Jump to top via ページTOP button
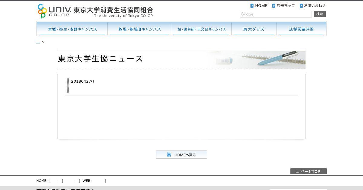The image size is (363, 190). (309, 171)
